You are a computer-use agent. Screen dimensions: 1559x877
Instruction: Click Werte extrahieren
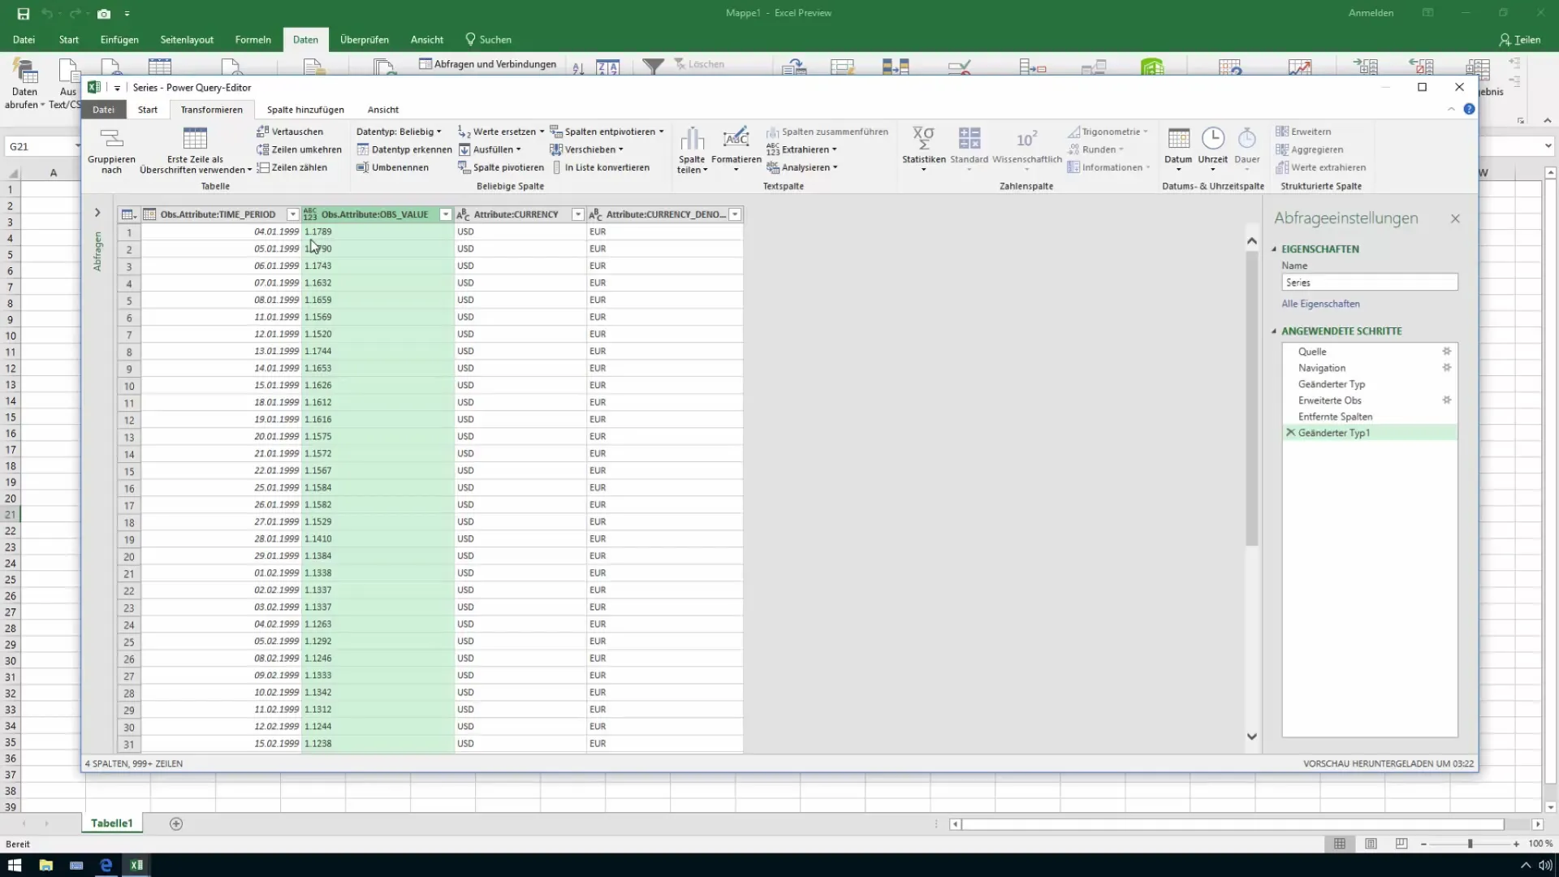click(1320, 167)
